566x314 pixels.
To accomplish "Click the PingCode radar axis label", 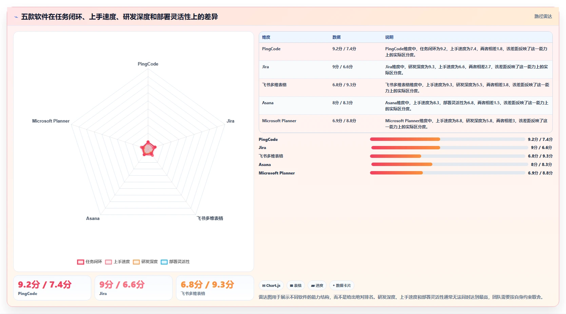I will click(x=148, y=64).
